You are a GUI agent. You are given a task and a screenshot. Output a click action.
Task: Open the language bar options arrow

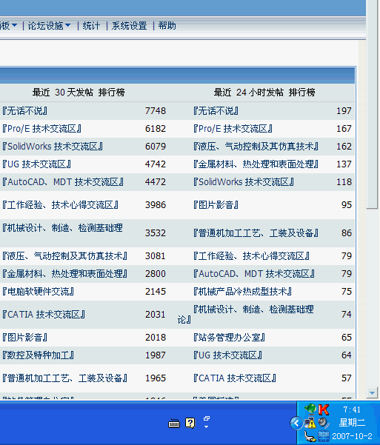point(207,426)
